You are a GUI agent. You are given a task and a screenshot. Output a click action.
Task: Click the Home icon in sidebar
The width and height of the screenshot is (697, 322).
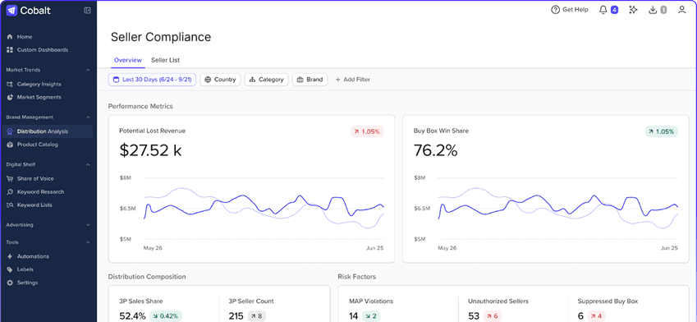[10, 37]
